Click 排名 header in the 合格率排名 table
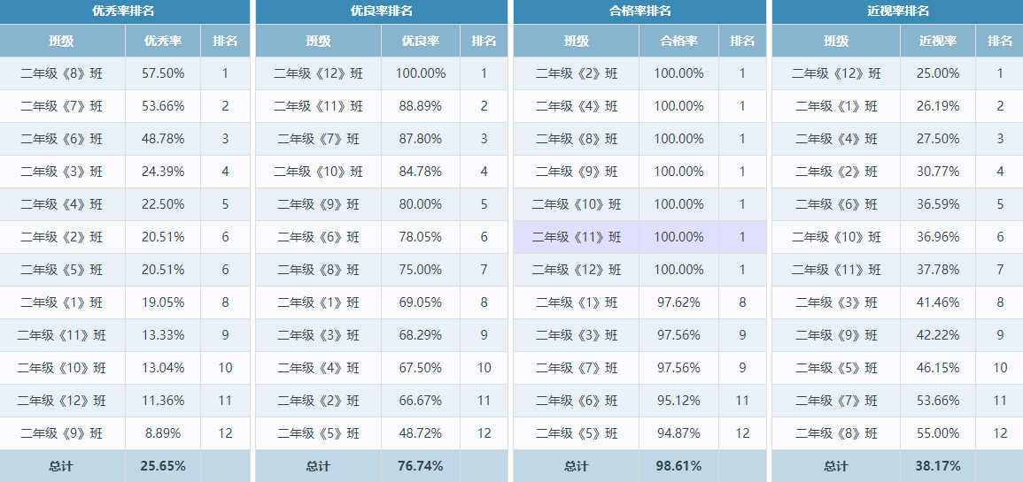The width and height of the screenshot is (1023, 482). [742, 41]
